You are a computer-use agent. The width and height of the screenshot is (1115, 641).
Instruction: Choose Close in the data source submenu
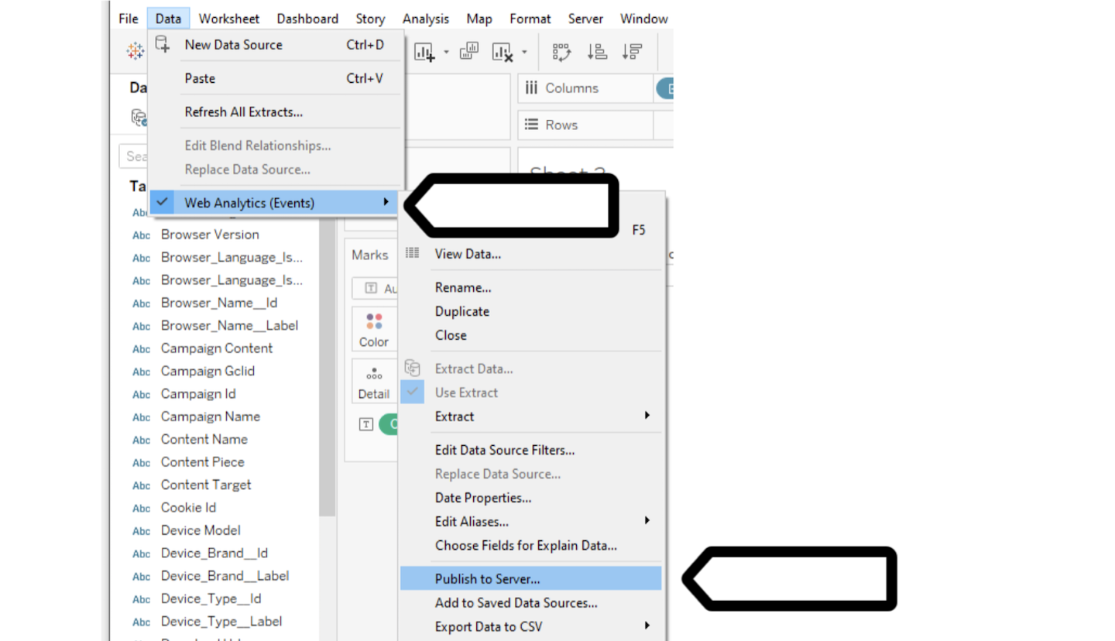[531, 335]
